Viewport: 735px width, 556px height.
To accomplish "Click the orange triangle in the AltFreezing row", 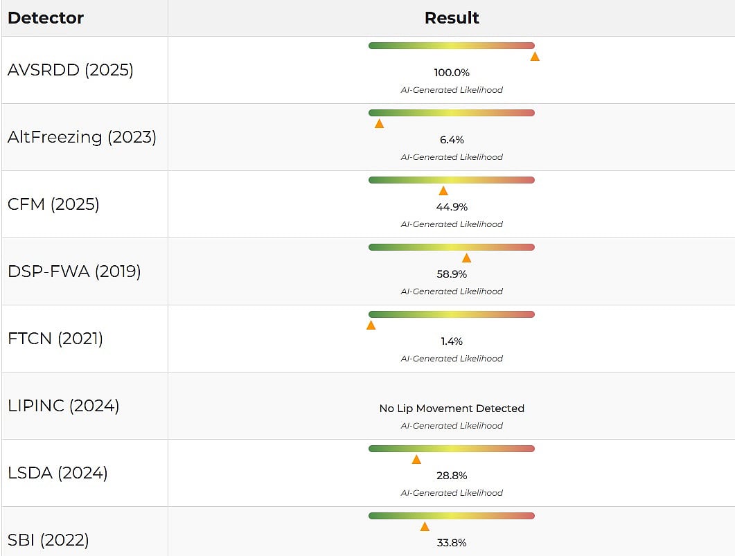I will point(379,124).
